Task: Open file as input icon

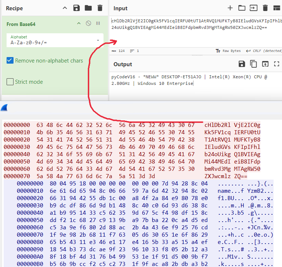Action: [x=253, y=8]
